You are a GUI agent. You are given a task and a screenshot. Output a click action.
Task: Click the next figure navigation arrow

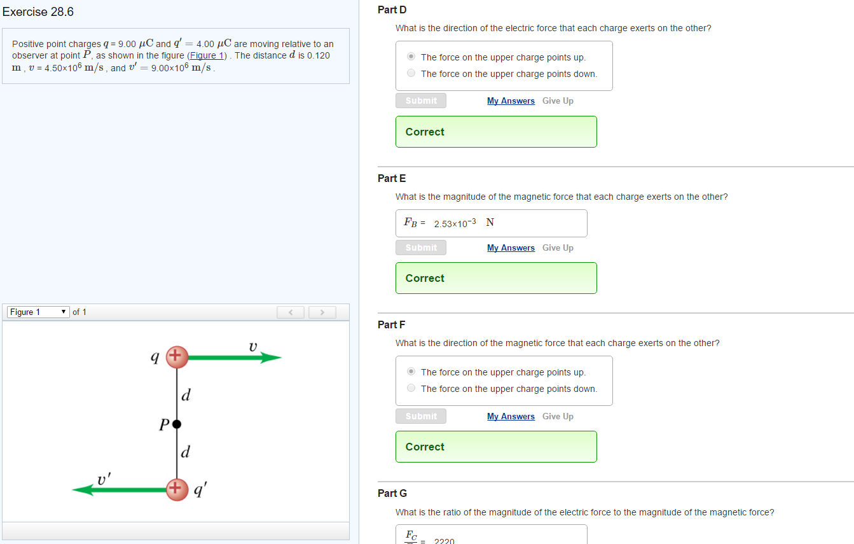pyautogui.click(x=322, y=312)
